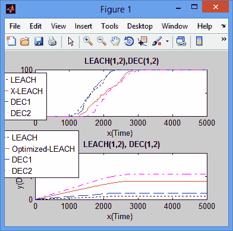Click the menu bar overflow arrow

pos(223,26)
